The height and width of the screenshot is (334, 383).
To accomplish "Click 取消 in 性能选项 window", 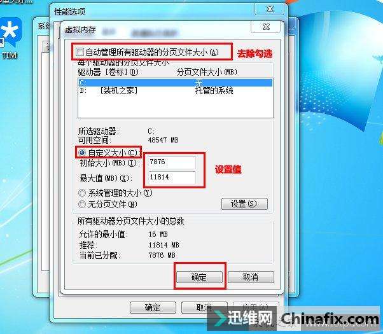I will click(205, 307).
